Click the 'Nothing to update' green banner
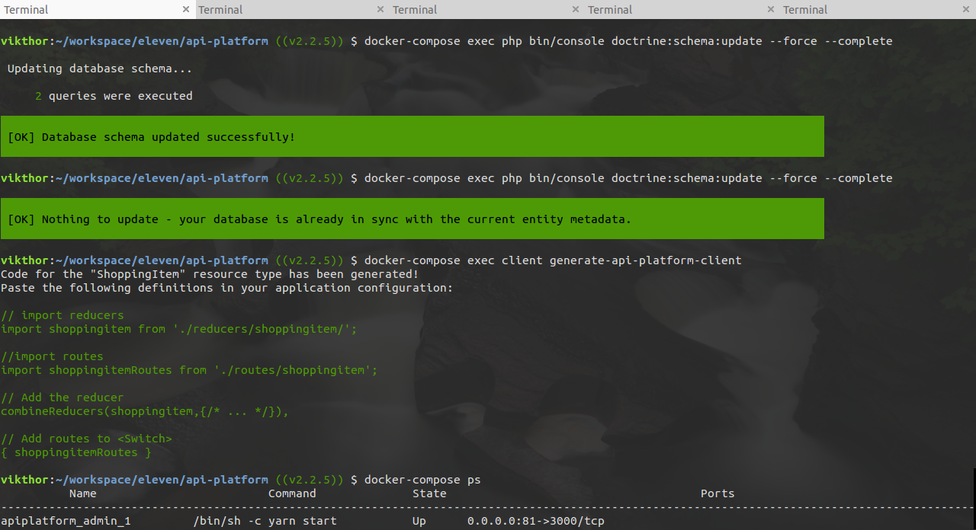The width and height of the screenshot is (976, 530). [412, 219]
